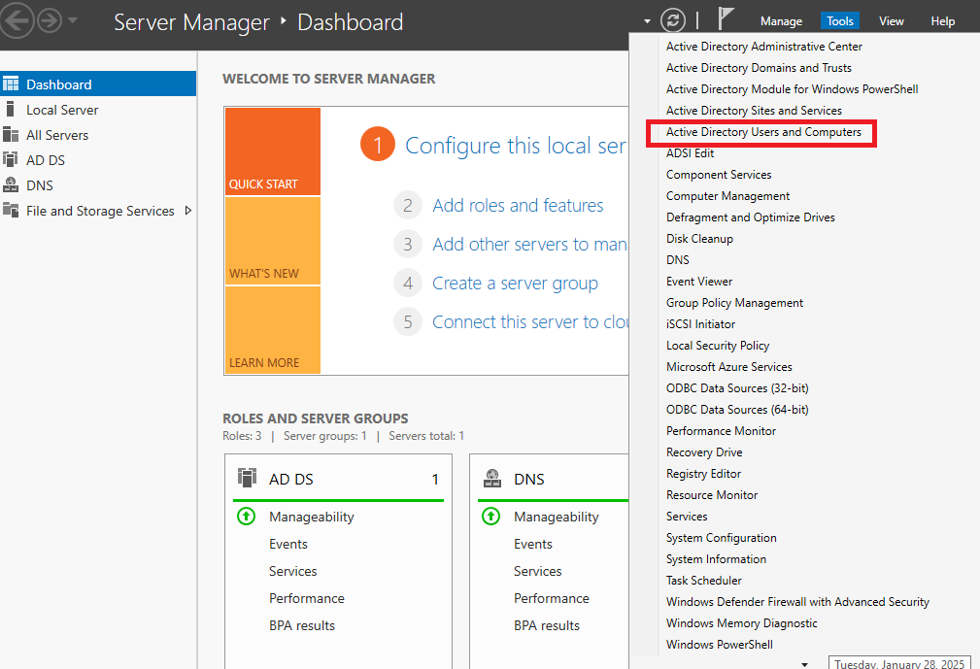Select the QUICK START tile

pos(272,151)
